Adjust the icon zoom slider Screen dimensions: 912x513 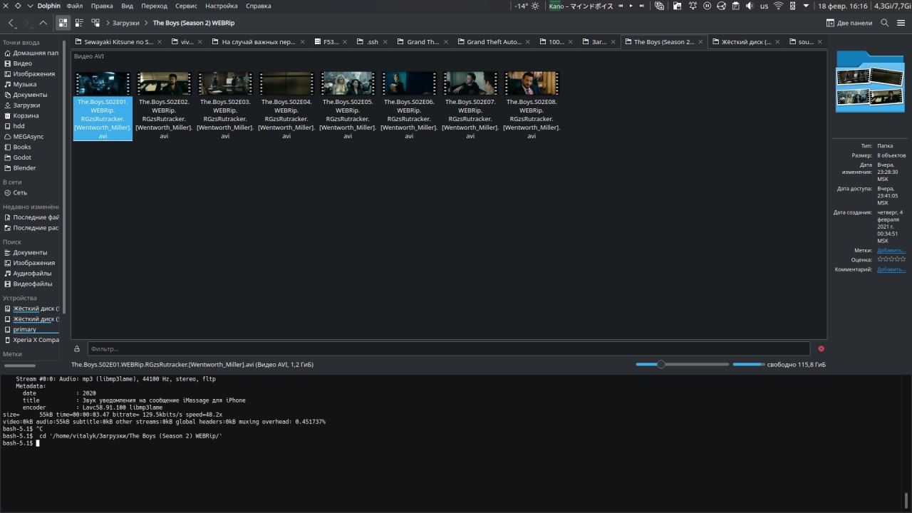tap(683, 364)
